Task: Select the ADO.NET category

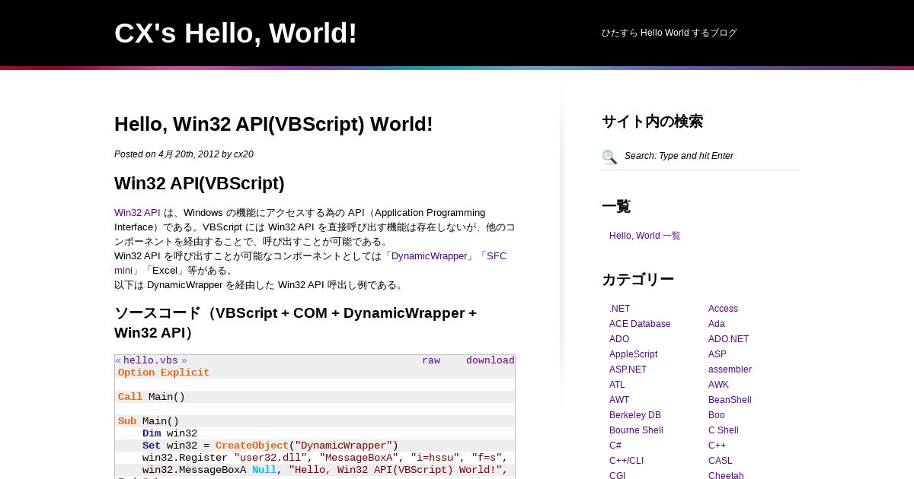Action: point(728,339)
